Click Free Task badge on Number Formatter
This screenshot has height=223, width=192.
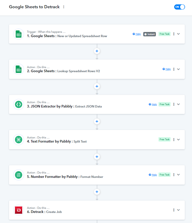tap(165, 175)
